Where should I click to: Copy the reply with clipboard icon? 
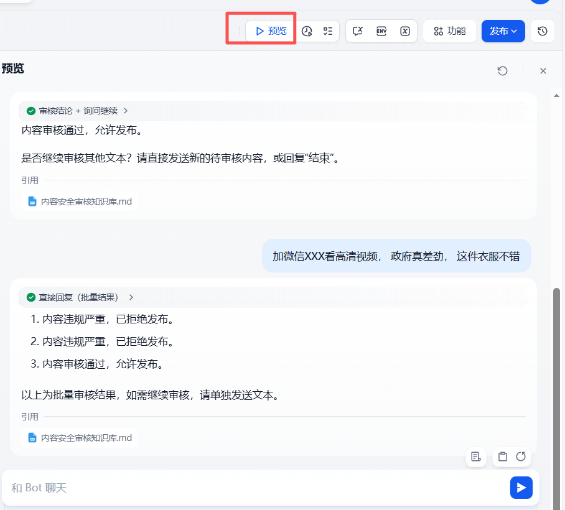tap(502, 457)
